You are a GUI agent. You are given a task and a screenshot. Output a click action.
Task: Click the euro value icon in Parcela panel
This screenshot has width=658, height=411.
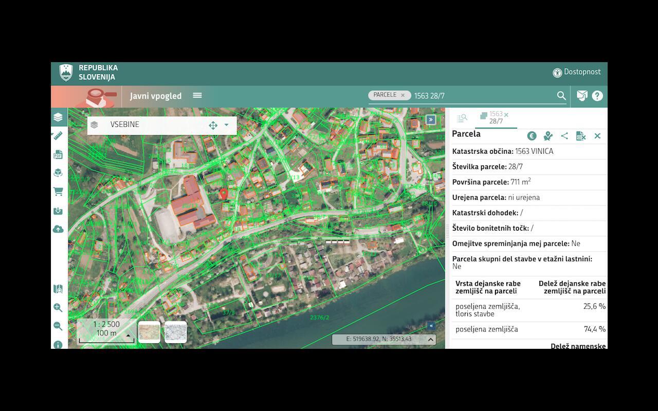(532, 136)
